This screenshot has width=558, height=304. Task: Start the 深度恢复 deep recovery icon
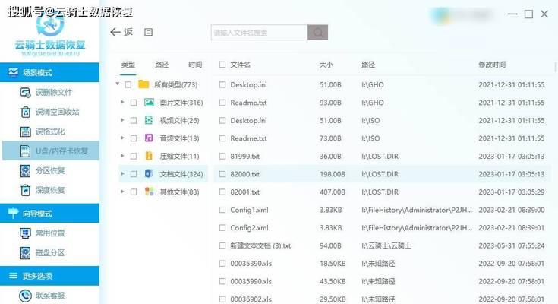coord(25,190)
